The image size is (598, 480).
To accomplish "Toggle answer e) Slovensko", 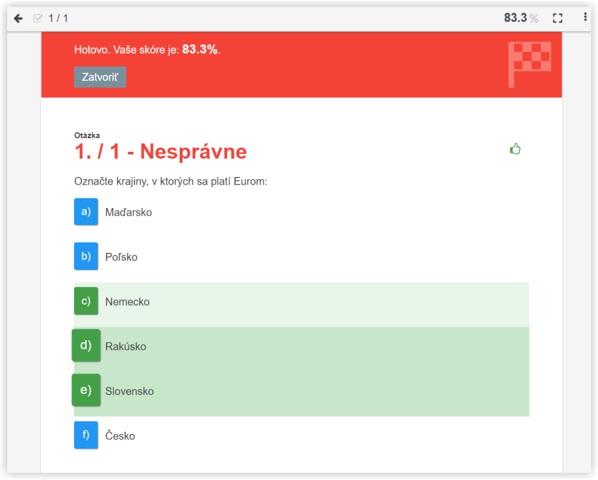I will 86,390.
